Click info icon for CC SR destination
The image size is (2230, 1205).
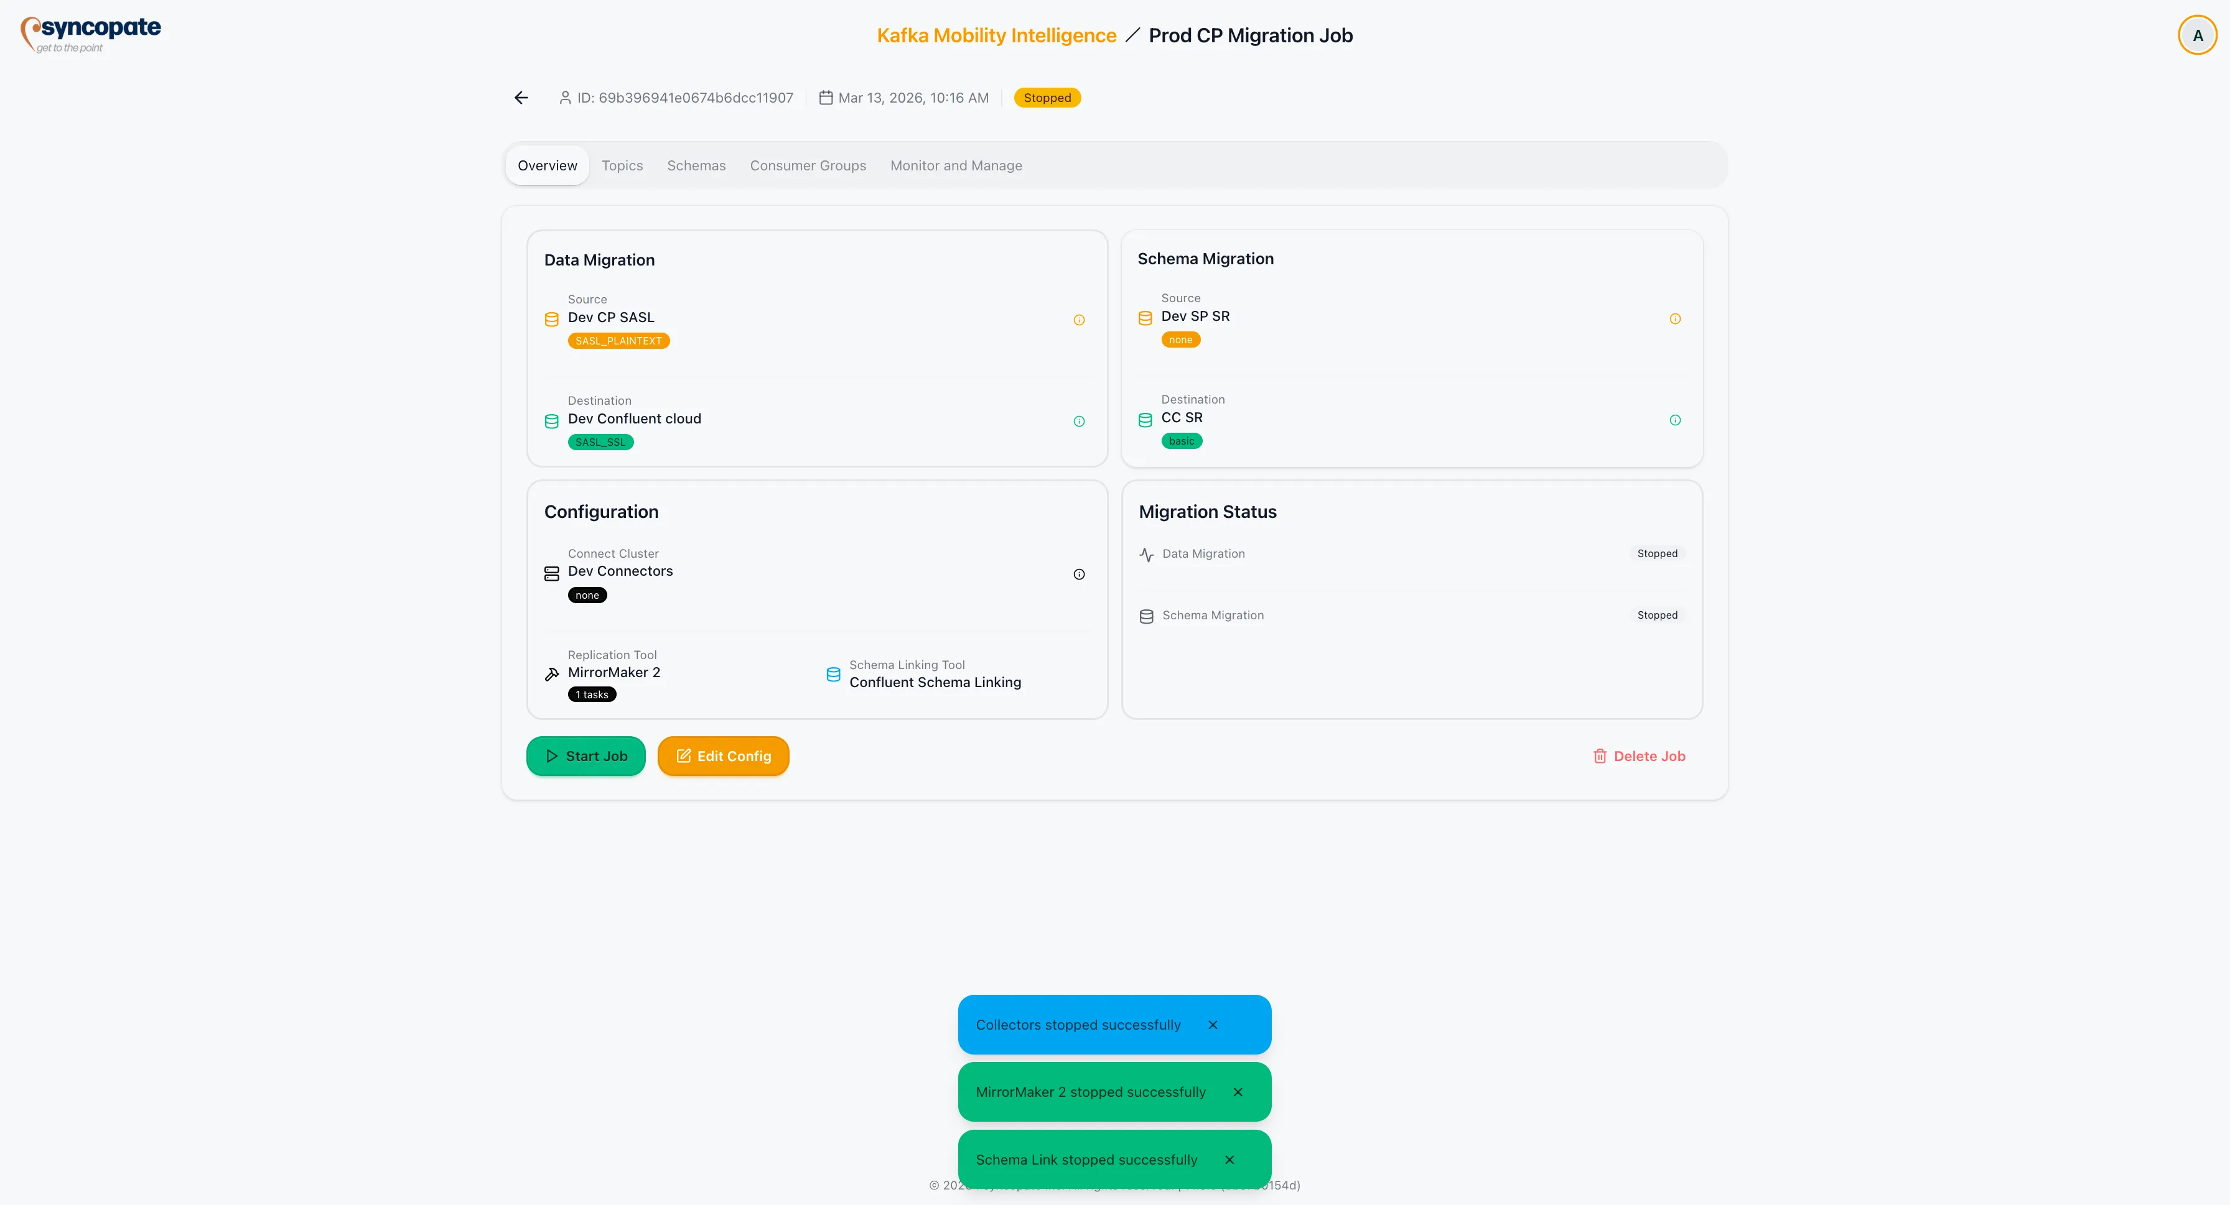point(1674,420)
